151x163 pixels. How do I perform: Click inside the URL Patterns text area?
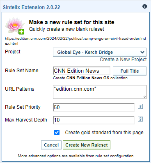coord(100,92)
